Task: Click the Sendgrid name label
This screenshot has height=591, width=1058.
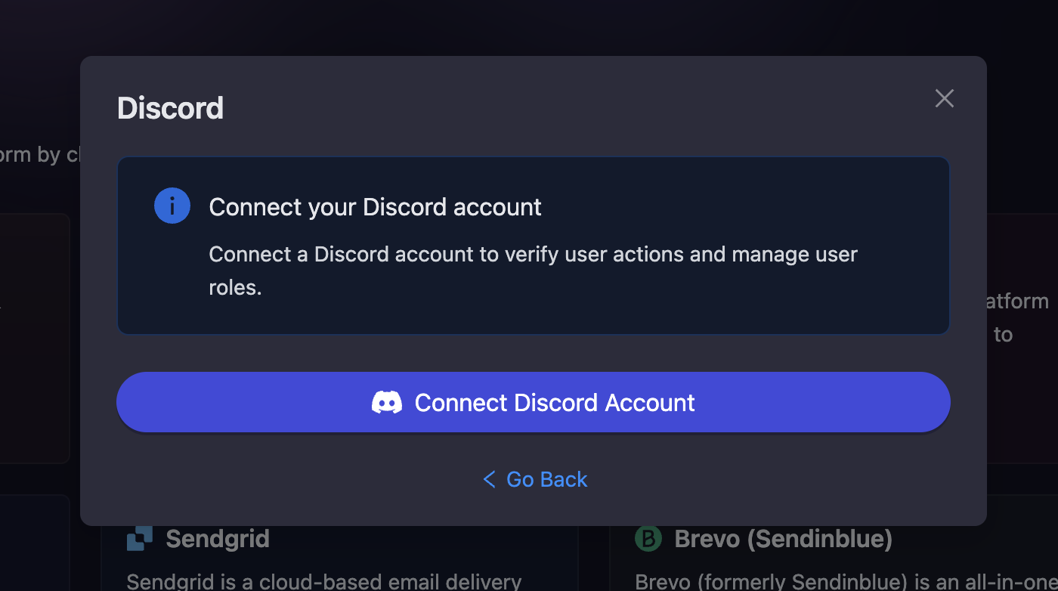Action: [x=218, y=538]
